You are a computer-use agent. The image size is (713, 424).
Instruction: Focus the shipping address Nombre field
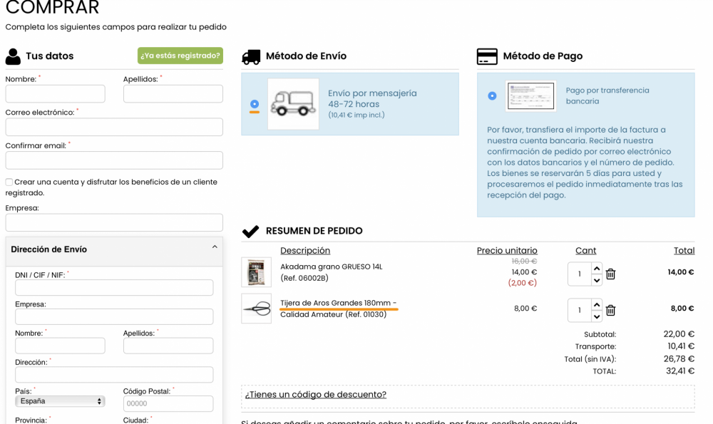pos(60,346)
